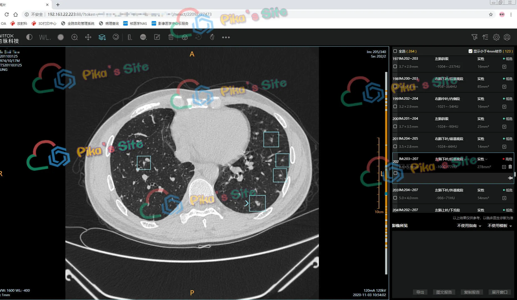Check nodule 203 checkbox (5.0×4.0mm)
This screenshot has height=300, width=517.
(395, 198)
